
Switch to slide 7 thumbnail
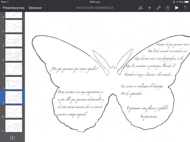tap(14, 69)
